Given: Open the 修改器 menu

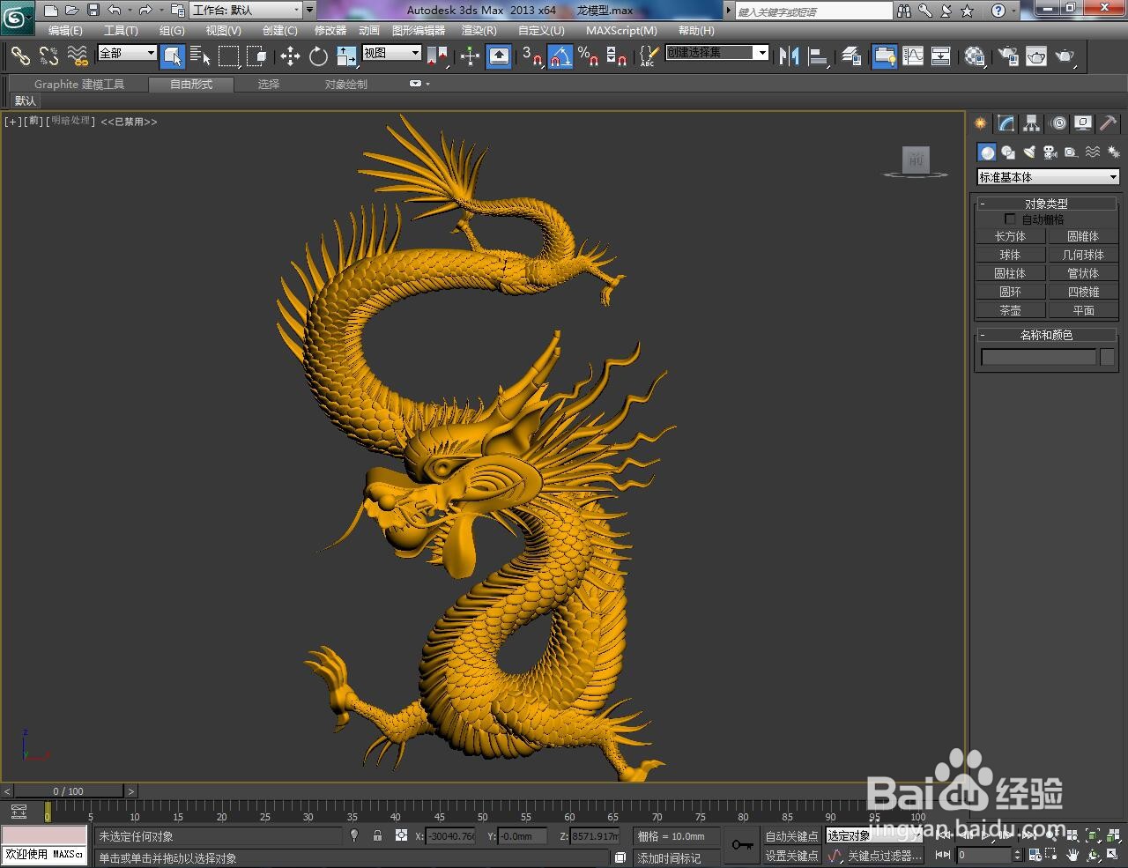Looking at the screenshot, I should click(330, 31).
